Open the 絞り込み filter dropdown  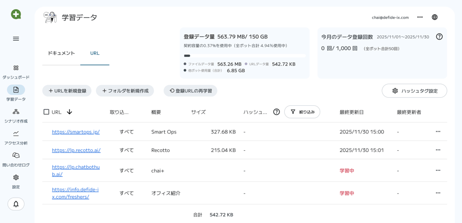point(302,112)
